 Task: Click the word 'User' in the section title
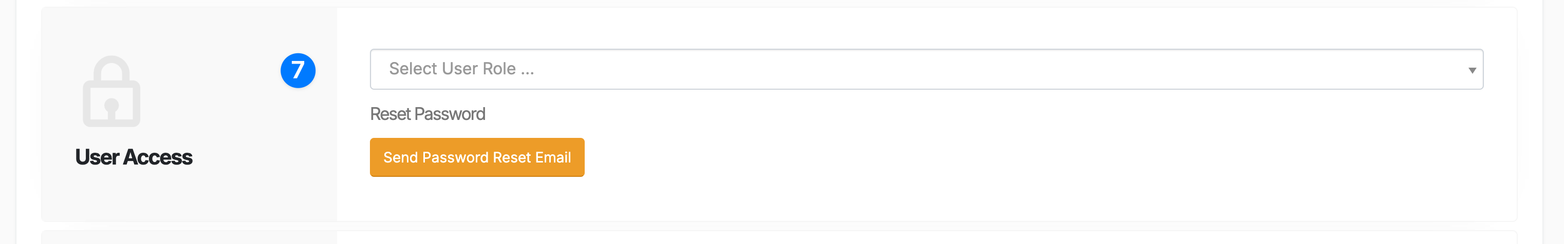tap(97, 157)
